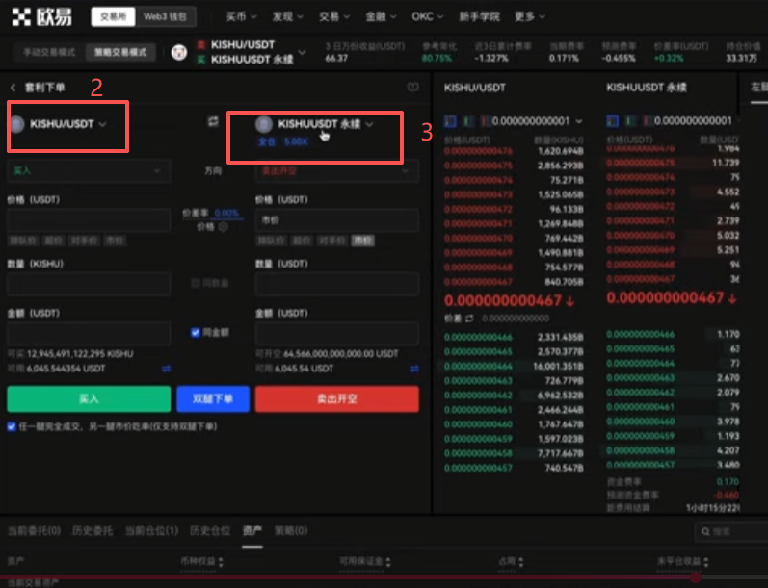This screenshot has width=768, height=588.
Task: Select asks-only order book view for KISHUUSDT 永续
Action: [648, 121]
